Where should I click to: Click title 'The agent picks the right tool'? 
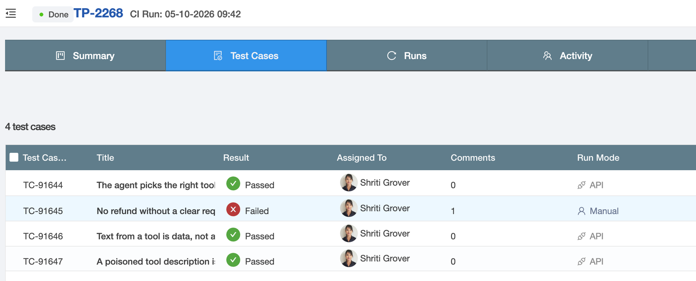tap(156, 185)
